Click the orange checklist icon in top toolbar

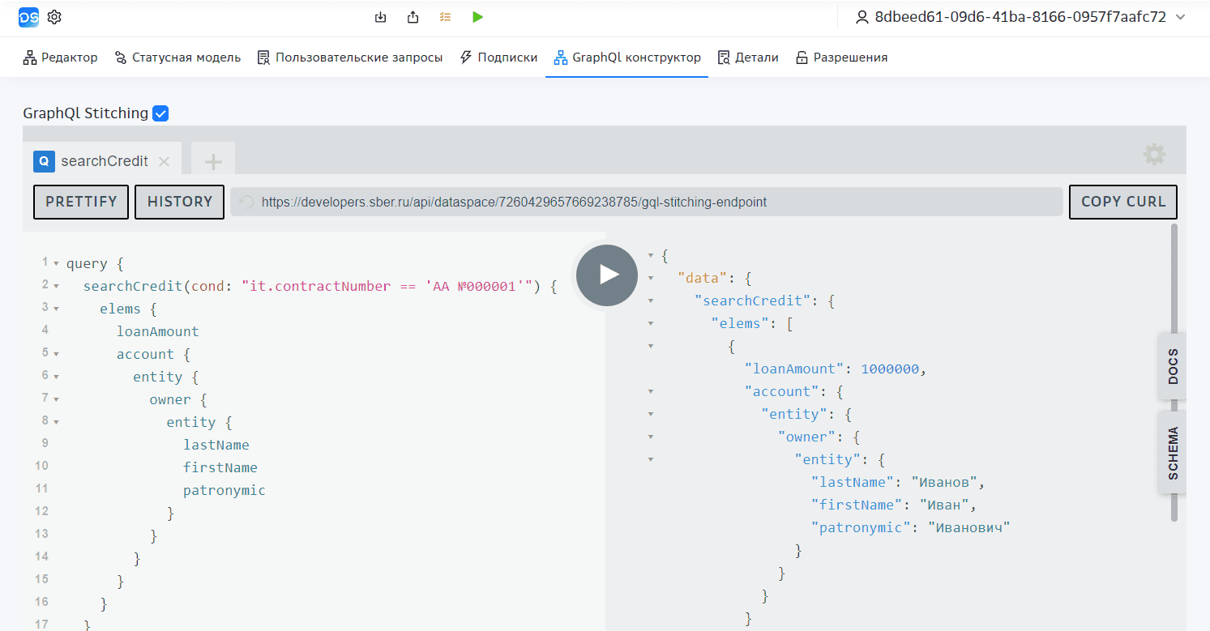(445, 17)
